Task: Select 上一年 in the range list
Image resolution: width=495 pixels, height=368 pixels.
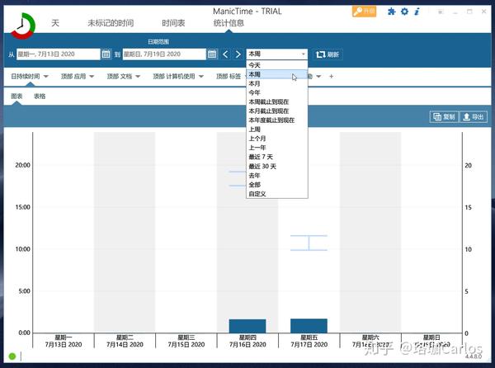Action: tap(277, 148)
